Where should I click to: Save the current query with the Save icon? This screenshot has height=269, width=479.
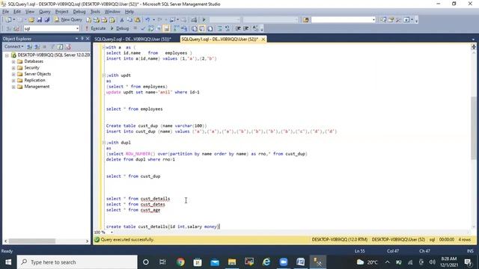coord(39,20)
